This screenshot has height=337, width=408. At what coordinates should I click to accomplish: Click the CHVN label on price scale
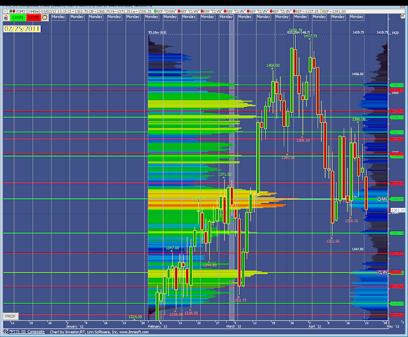point(382,199)
